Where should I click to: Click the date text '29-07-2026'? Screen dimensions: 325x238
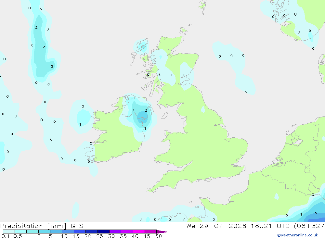pyautogui.click(x=223, y=226)
